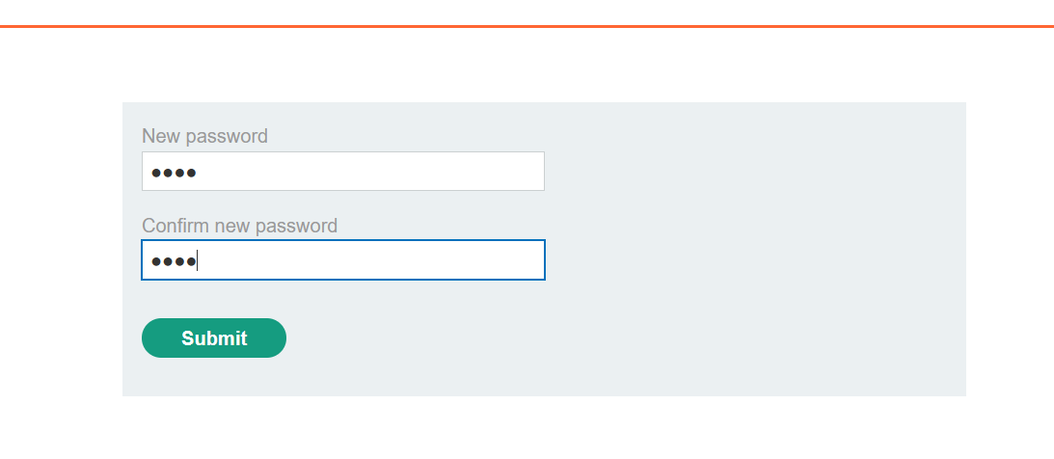Click the masked dots in Confirm password field
This screenshot has width=1054, height=459.
tap(174, 261)
